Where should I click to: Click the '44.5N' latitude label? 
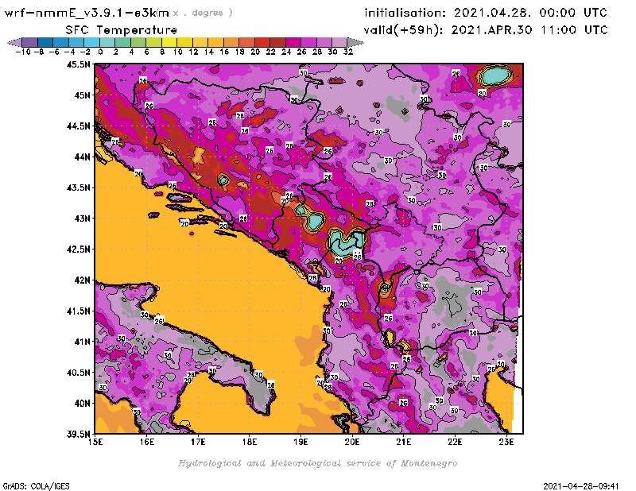tap(79, 126)
